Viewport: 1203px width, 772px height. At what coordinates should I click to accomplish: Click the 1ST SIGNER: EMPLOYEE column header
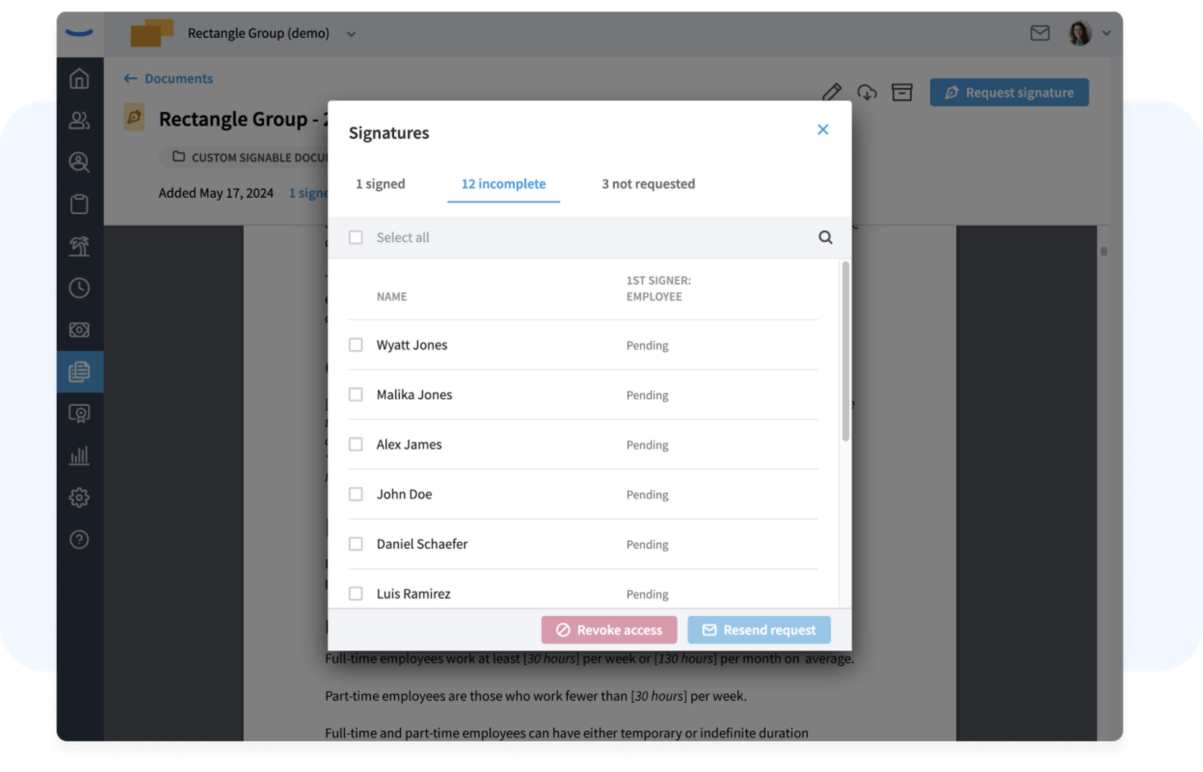(659, 289)
